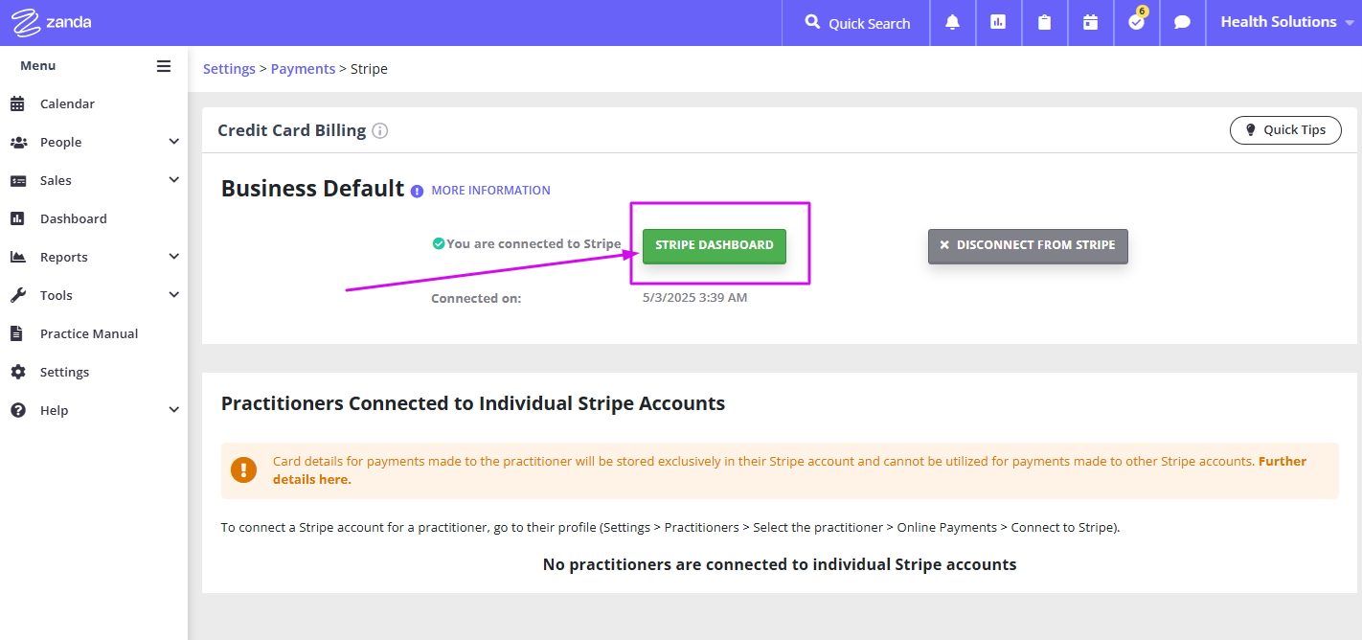Open the calendar icon in header
The width and height of the screenshot is (1362, 640).
tap(1090, 23)
